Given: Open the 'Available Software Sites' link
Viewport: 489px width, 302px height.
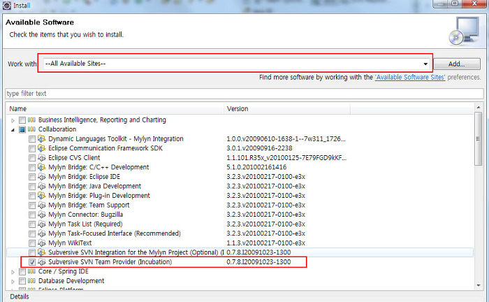Looking at the screenshot, I should click(410, 77).
